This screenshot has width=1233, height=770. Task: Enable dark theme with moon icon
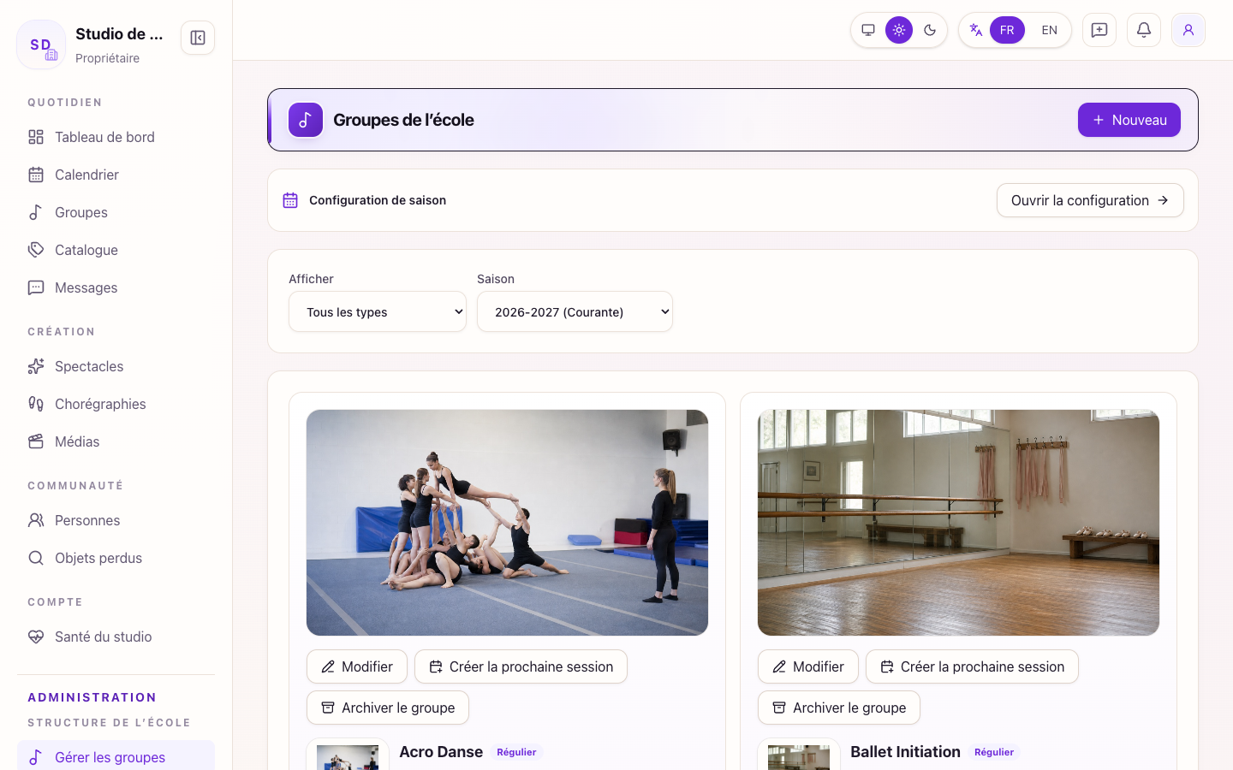tap(930, 30)
